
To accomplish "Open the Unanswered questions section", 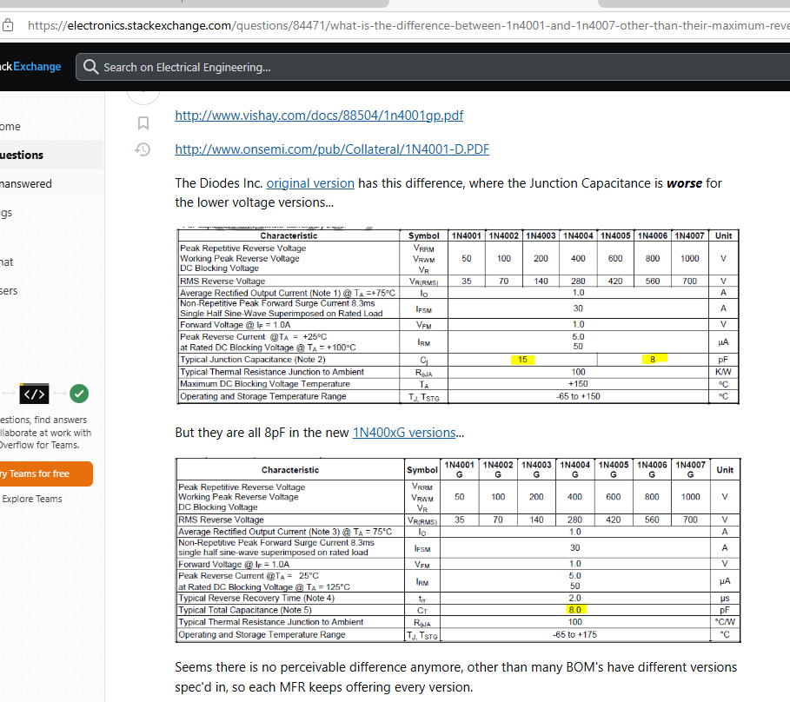I will 26,183.
